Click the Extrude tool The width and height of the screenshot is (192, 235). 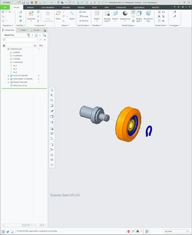84,16
